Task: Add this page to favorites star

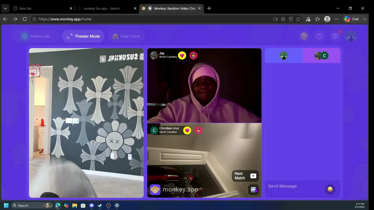Action: pyautogui.click(x=298, y=19)
